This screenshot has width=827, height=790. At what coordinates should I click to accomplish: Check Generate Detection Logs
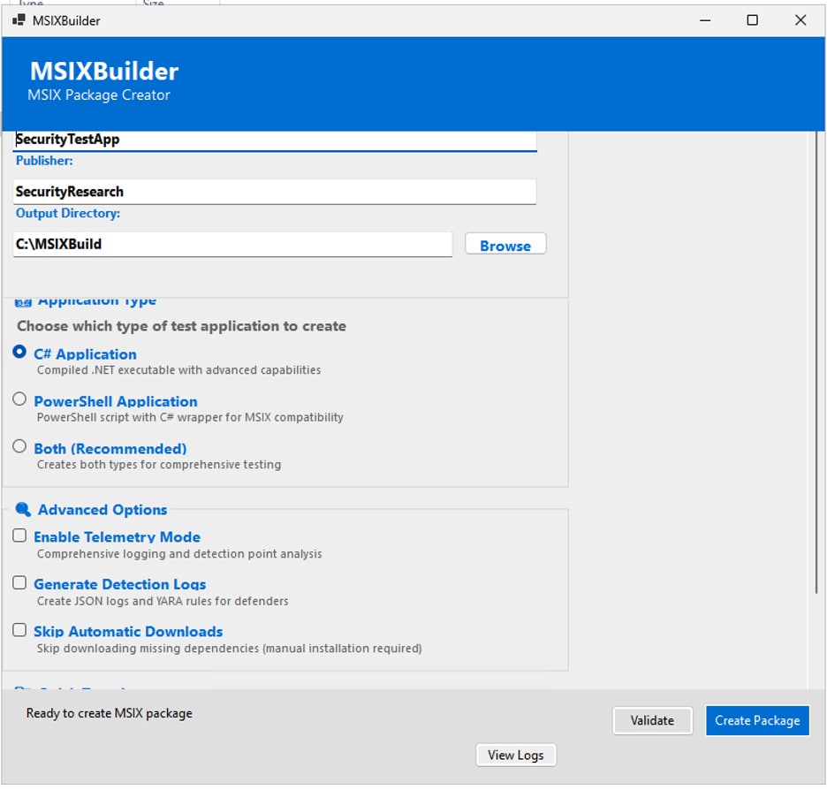[19, 583]
